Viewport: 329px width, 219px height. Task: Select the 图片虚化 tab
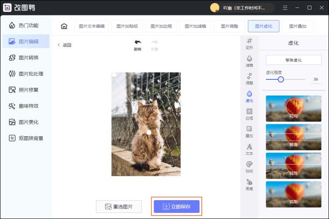(x=264, y=26)
